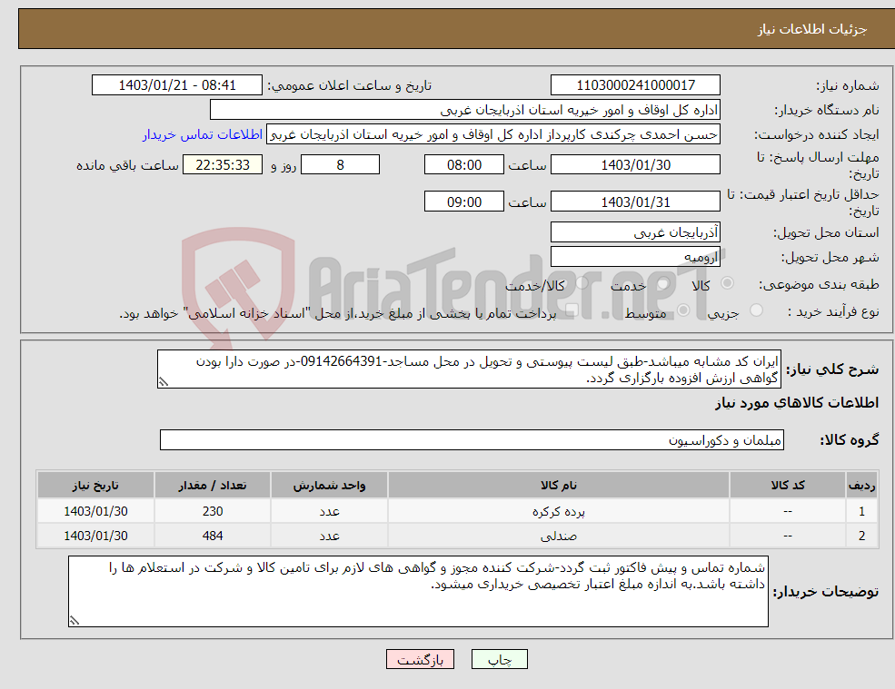
Task: Click the unit cell عدد in پرده کرکره row
Action: point(329,512)
